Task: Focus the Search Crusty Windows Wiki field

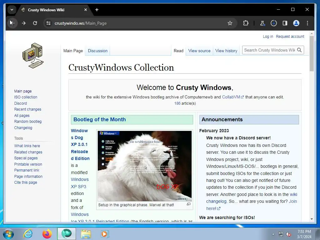Action: coord(269,50)
